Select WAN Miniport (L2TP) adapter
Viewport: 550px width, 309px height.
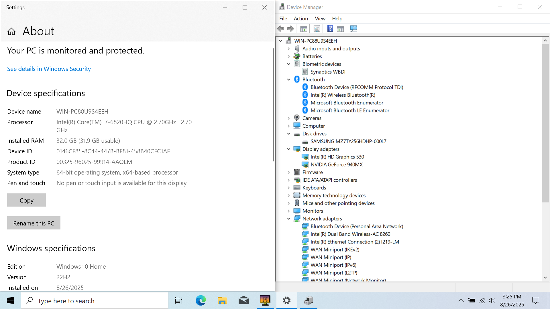[x=334, y=273]
